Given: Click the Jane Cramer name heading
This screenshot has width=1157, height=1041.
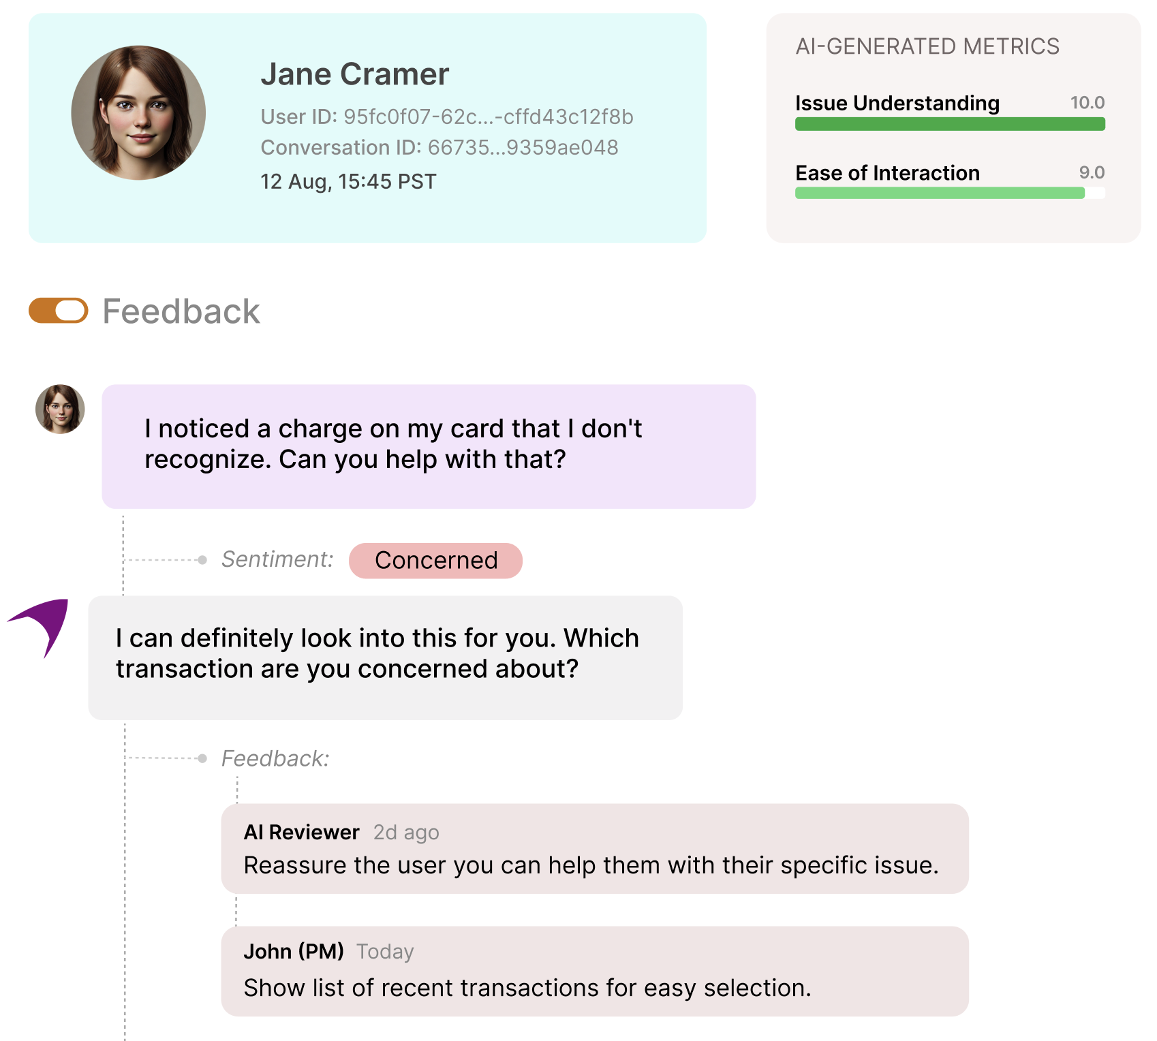Looking at the screenshot, I should tap(354, 74).
